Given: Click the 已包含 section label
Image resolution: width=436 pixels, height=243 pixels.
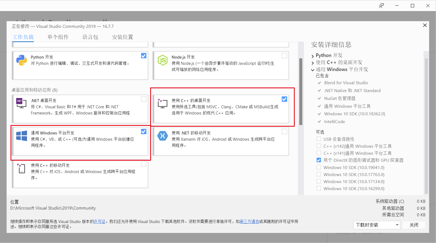Looking at the screenshot, I should click(322, 76).
